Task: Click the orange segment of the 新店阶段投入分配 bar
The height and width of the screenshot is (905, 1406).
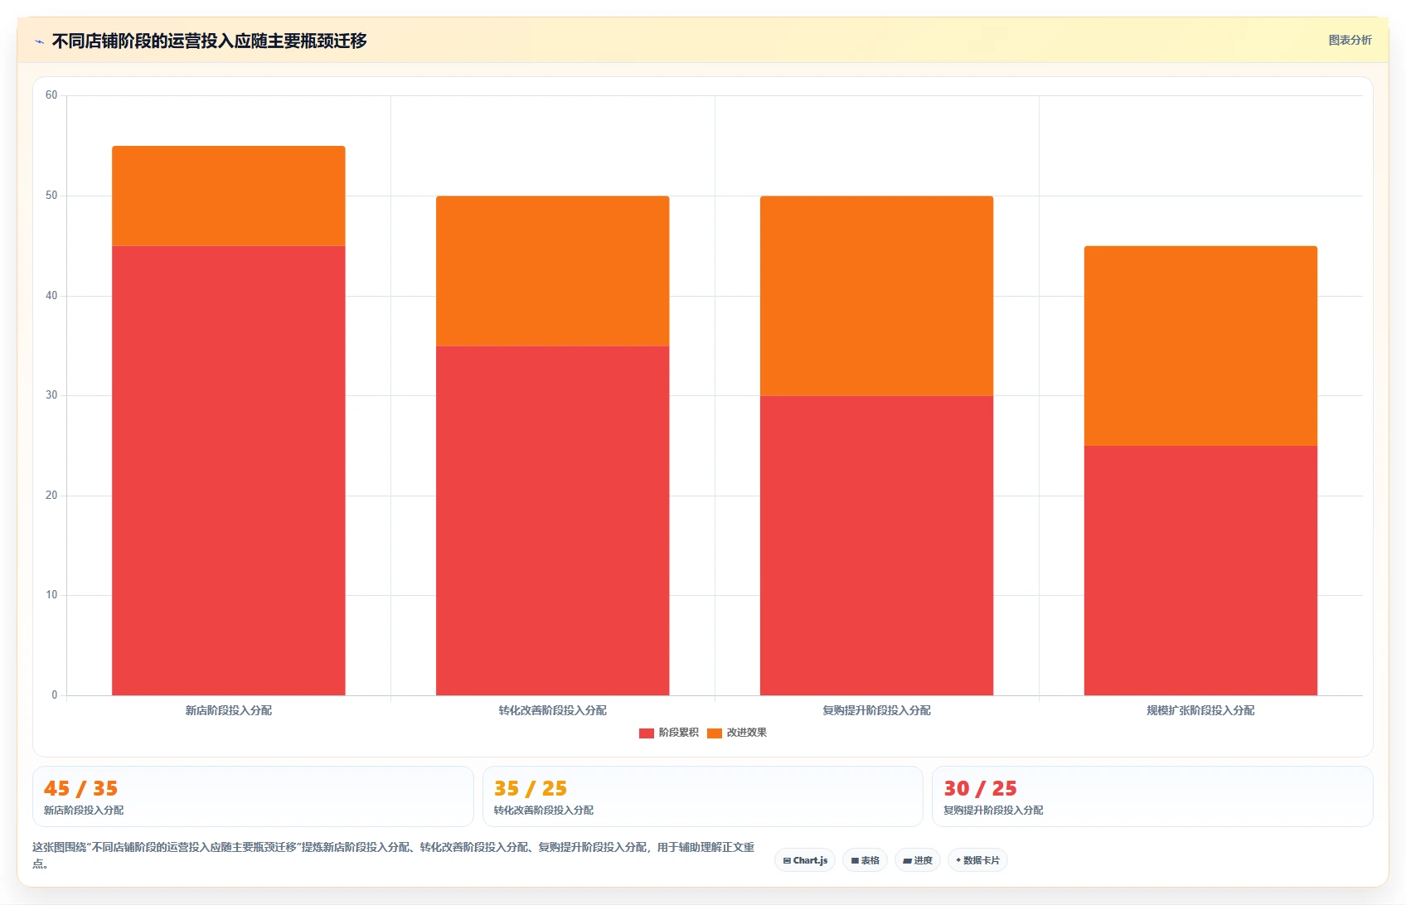Action: (229, 196)
